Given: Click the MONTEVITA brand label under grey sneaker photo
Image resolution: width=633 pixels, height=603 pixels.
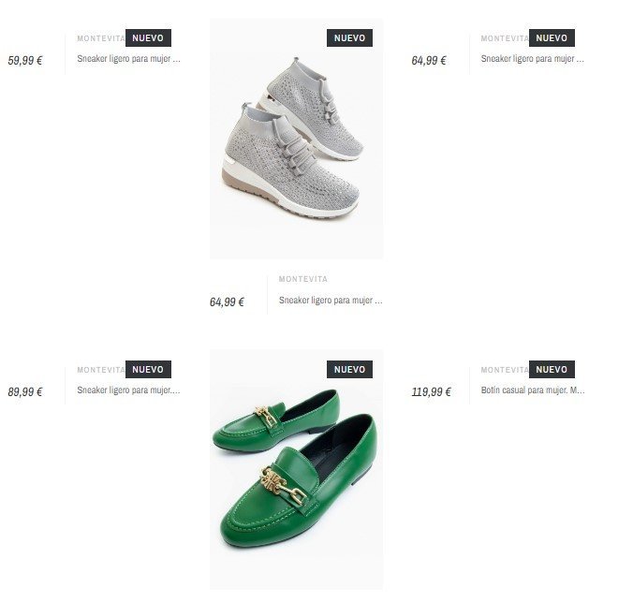Looking at the screenshot, I should tap(303, 279).
